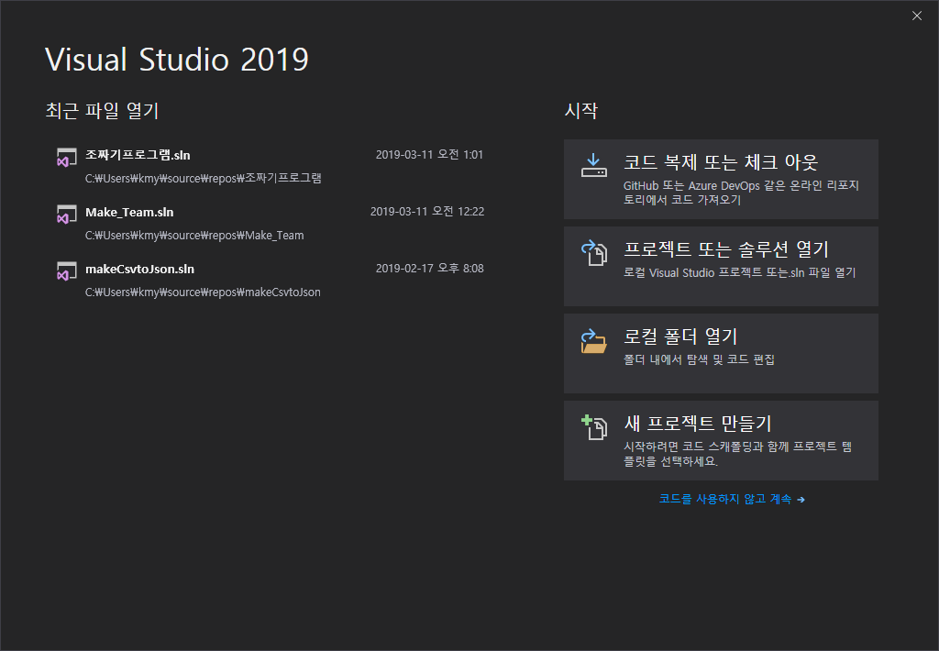
Task: Click solution icon beside 조짜기프로그램.sln
Action: pos(66,158)
